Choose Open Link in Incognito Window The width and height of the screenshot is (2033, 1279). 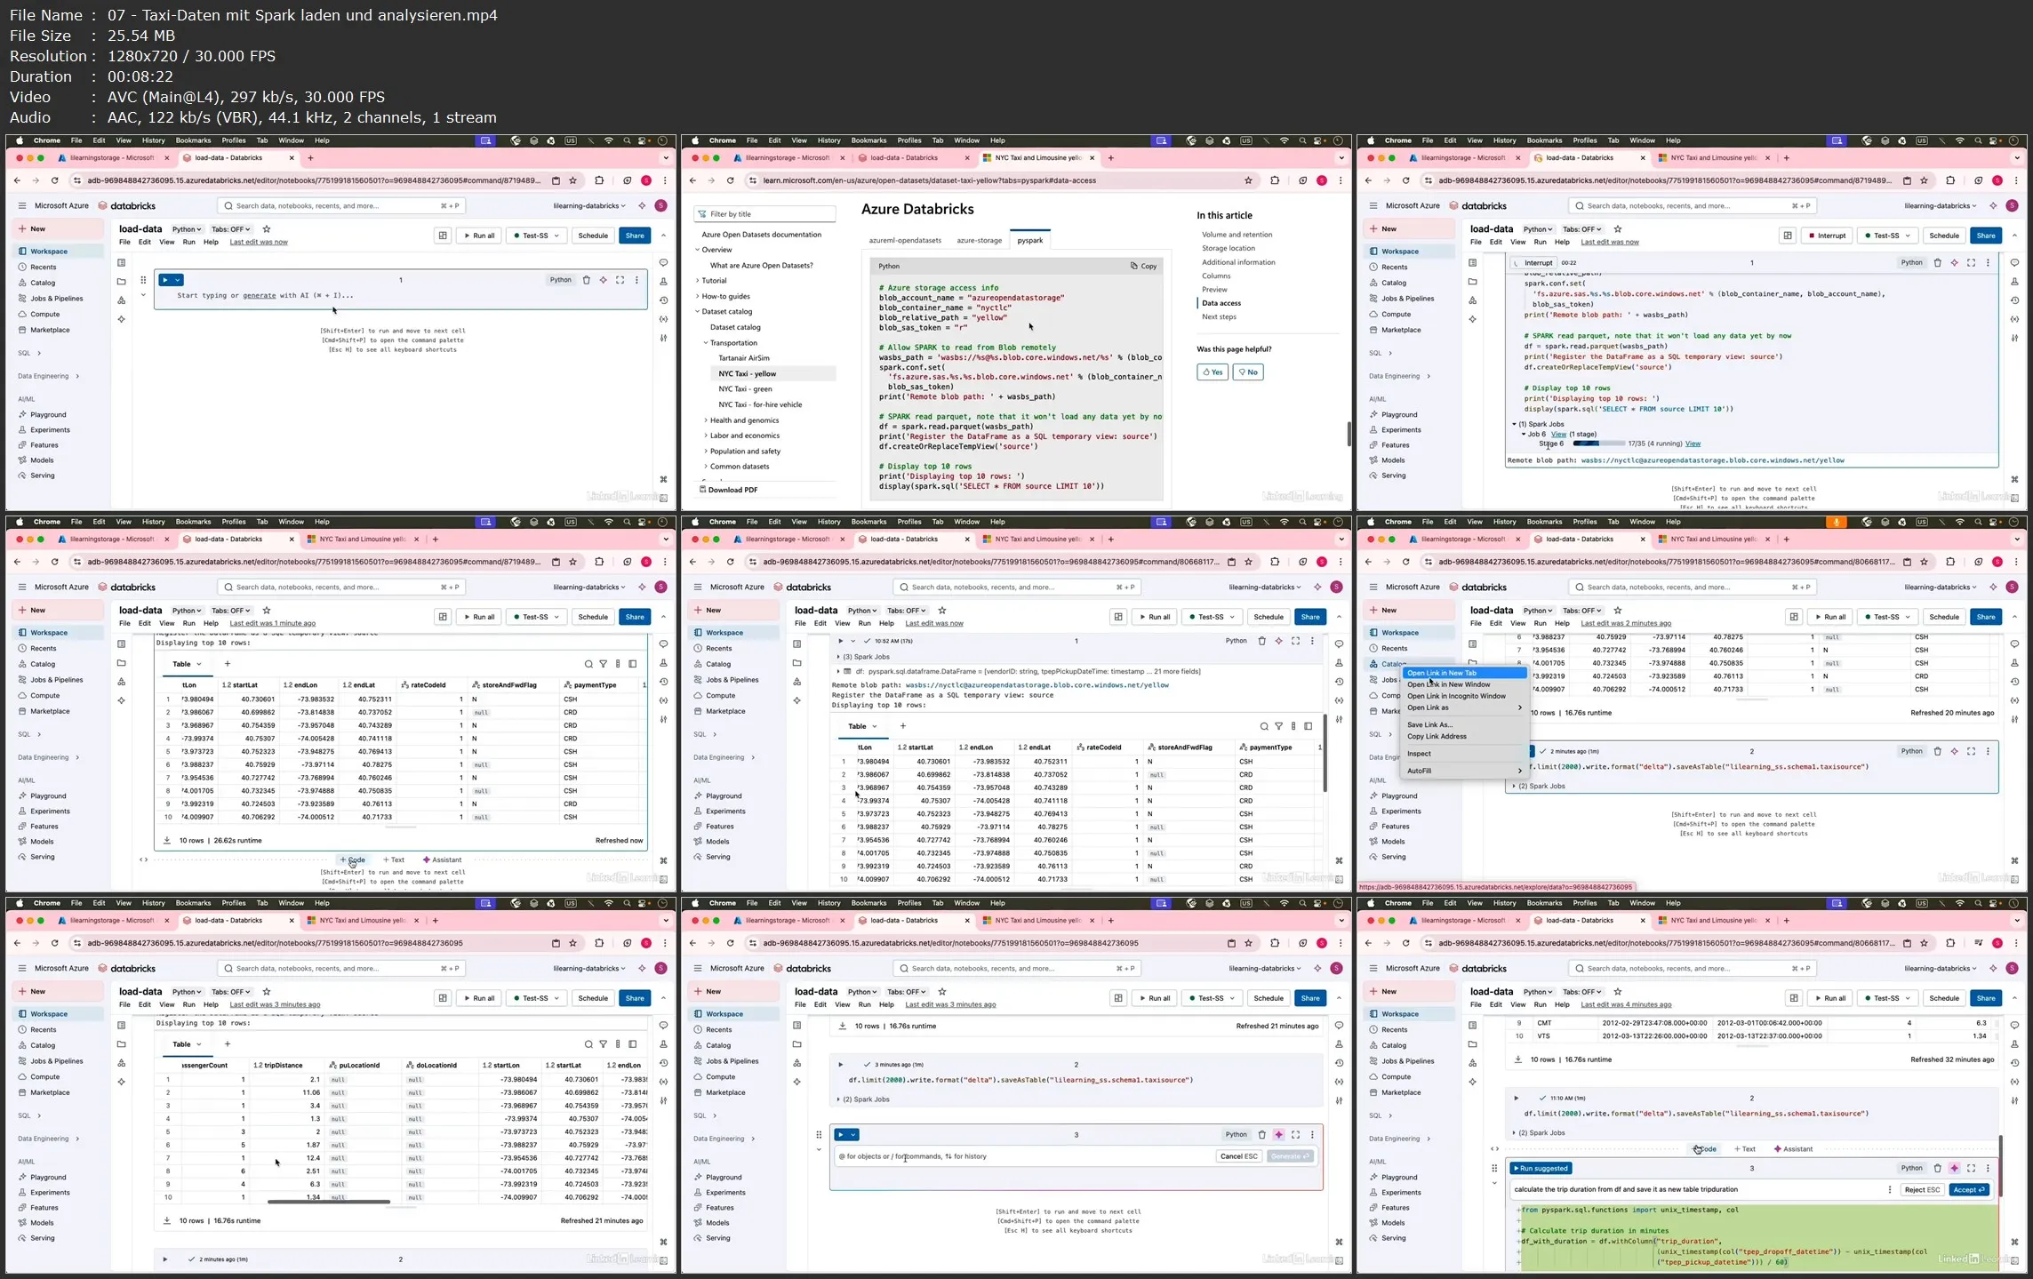coord(1463,696)
